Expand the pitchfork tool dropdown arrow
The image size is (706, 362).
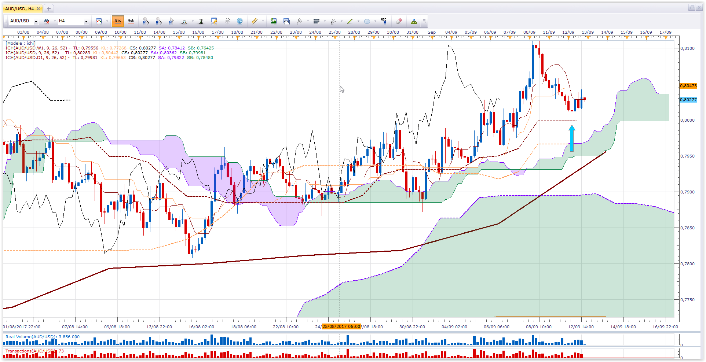pyautogui.click(x=308, y=21)
